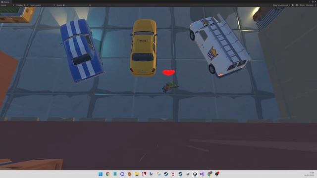Expand the Gizmos dropdown arrow
Screen dimensions: 317x178
click(x=315, y=5)
